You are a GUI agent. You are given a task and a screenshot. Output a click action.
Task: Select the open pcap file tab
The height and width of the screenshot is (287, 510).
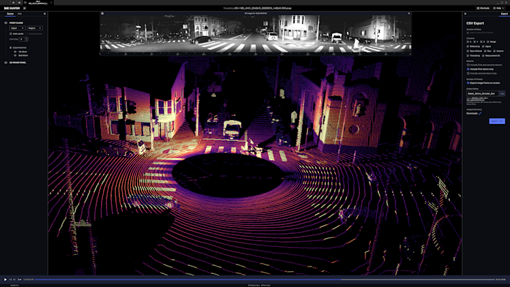(38, 3)
